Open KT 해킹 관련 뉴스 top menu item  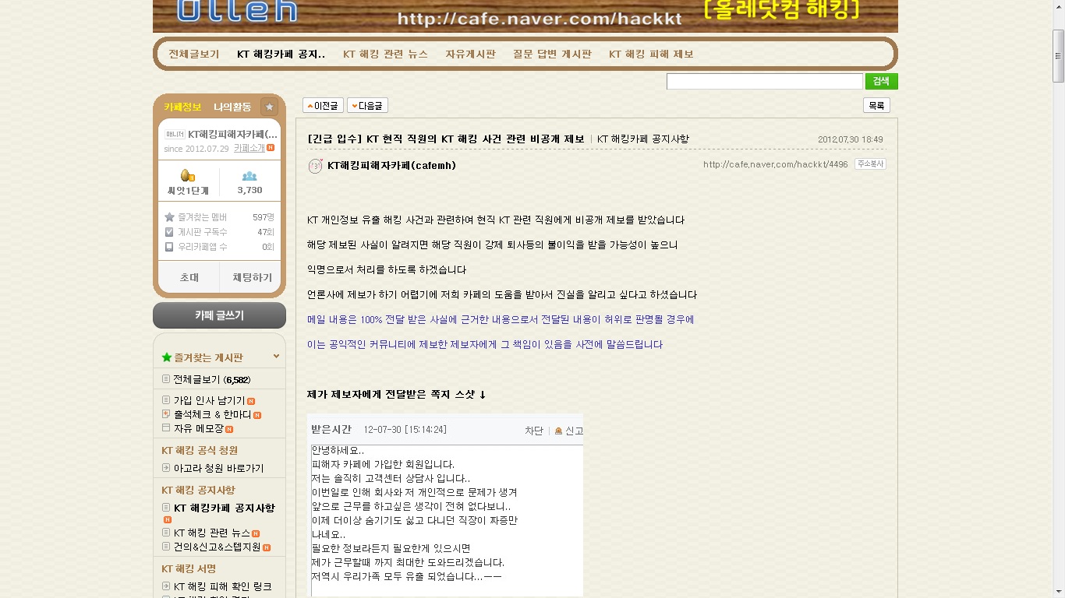(385, 54)
